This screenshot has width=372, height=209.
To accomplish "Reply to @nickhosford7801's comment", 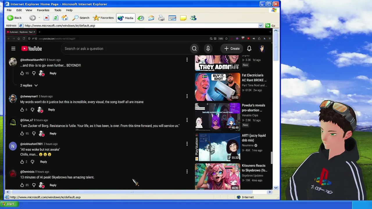I will pos(44,162).
